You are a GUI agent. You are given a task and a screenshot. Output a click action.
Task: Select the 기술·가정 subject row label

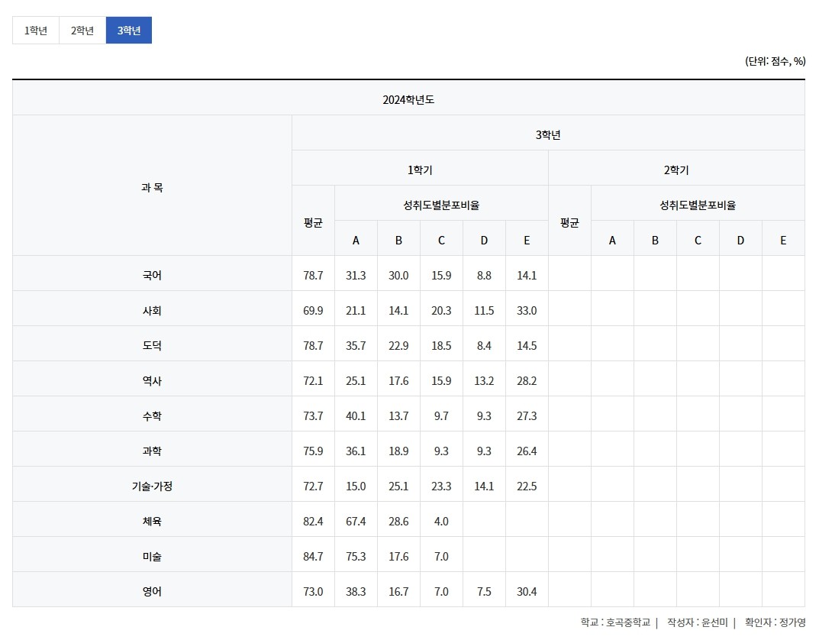tap(152, 486)
